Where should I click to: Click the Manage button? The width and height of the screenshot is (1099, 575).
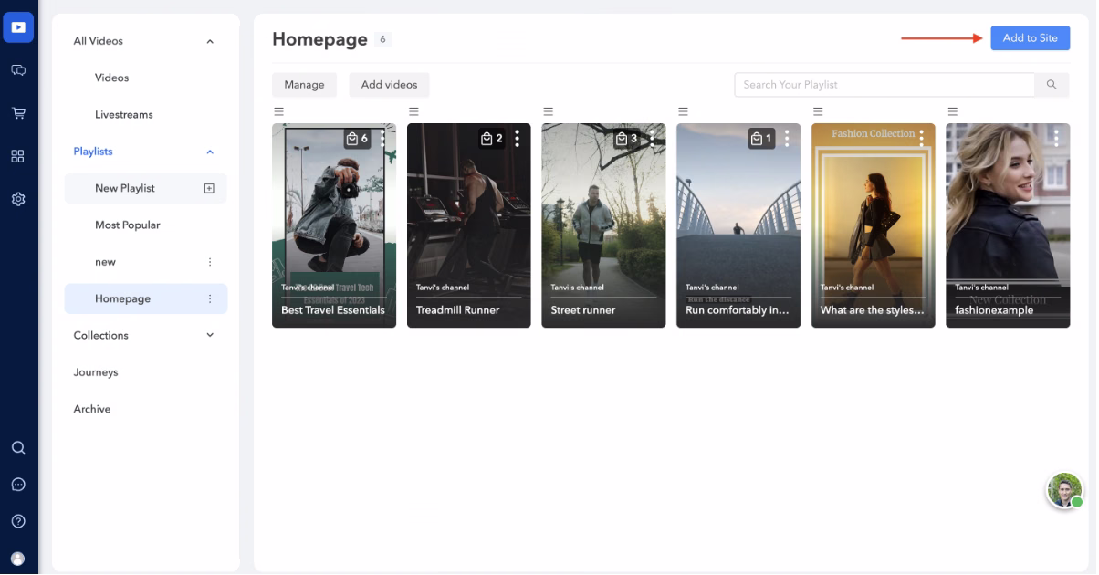click(304, 85)
